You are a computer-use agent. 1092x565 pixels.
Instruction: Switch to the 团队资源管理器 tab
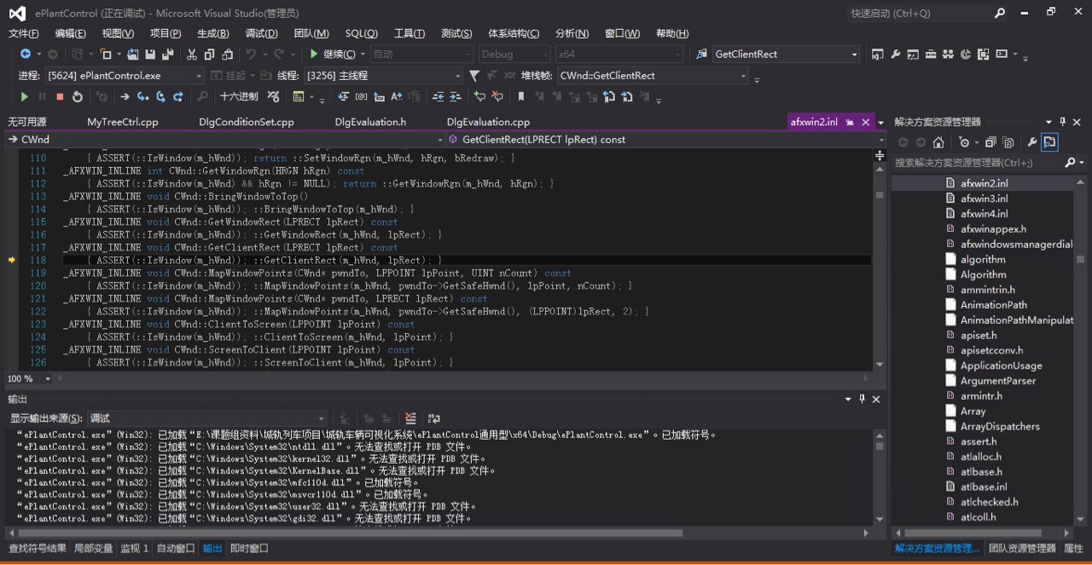coord(1022,548)
